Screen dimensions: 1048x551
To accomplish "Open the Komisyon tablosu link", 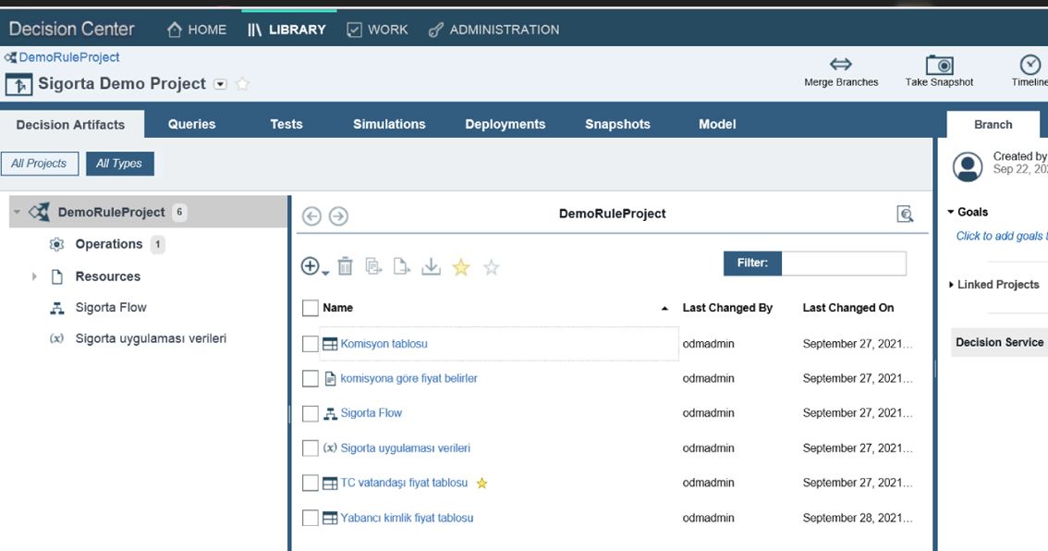I will (384, 344).
